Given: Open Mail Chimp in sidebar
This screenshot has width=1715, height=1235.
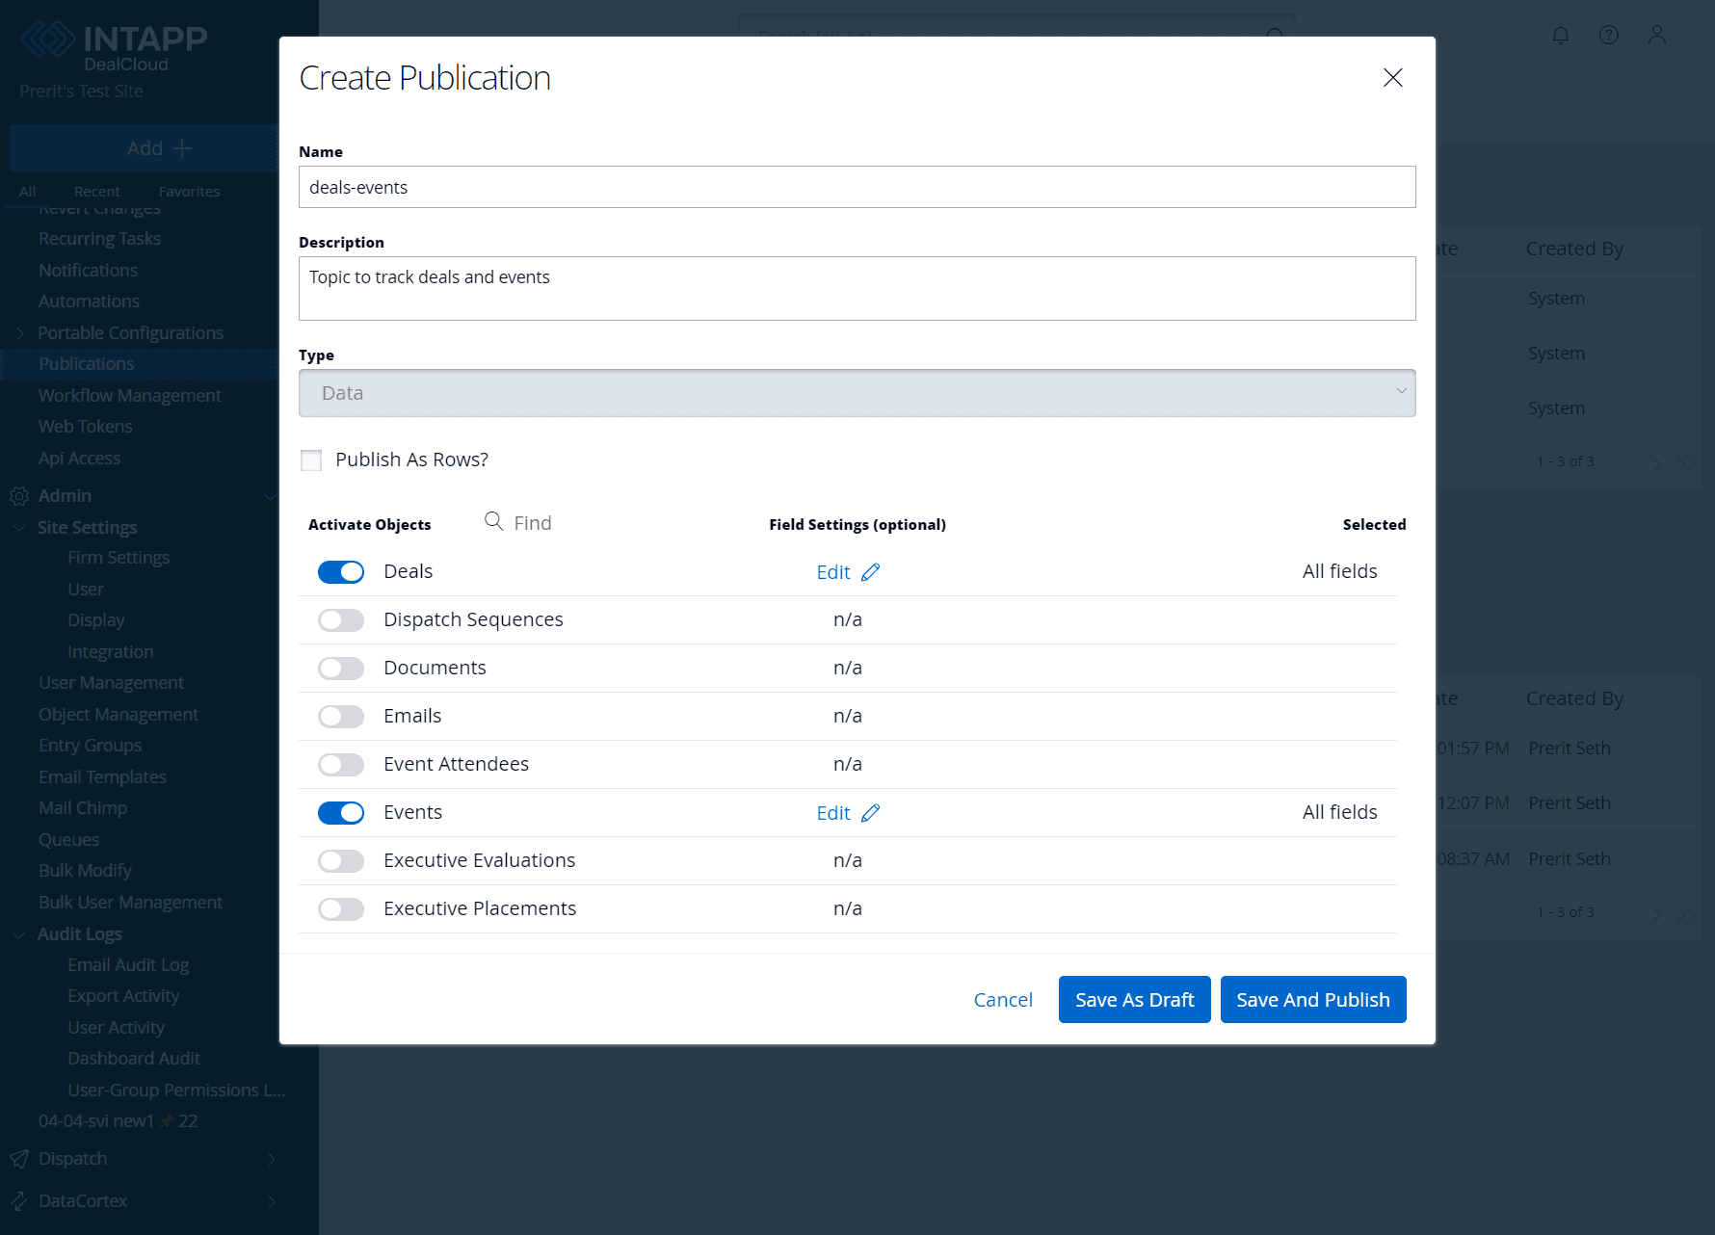Looking at the screenshot, I should tap(83, 808).
